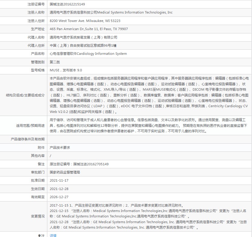Click the 详情 link at the bottom

click(x=53, y=235)
